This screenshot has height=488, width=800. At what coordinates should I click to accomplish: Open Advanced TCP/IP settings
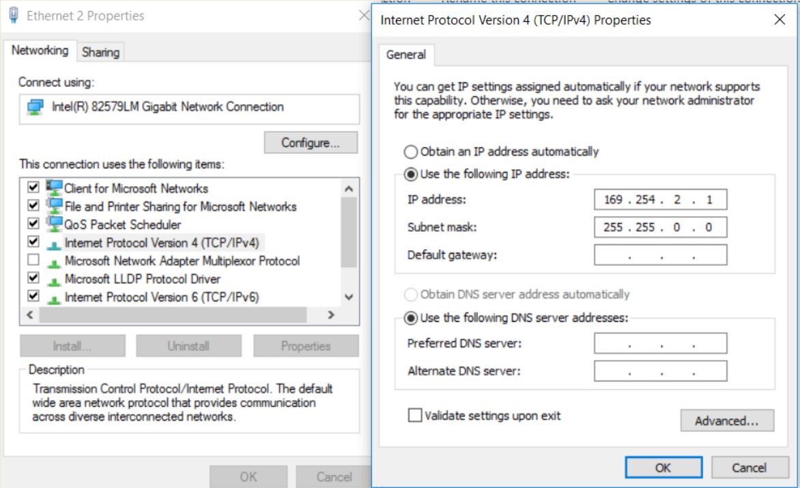click(x=726, y=421)
